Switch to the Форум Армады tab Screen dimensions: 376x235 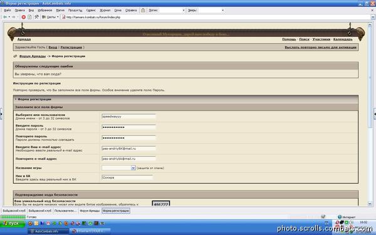click(90, 211)
